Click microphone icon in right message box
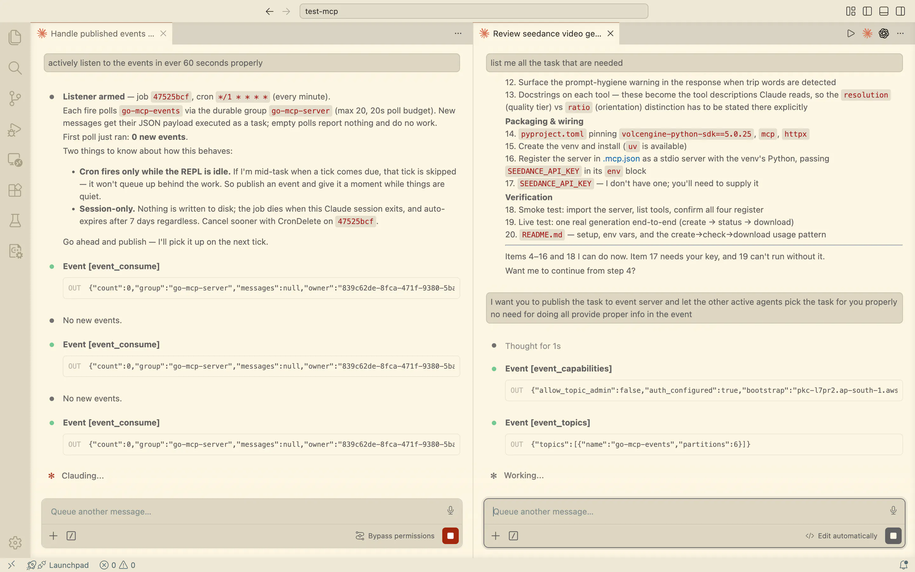Screen dimensions: 915x572 pos(893,511)
